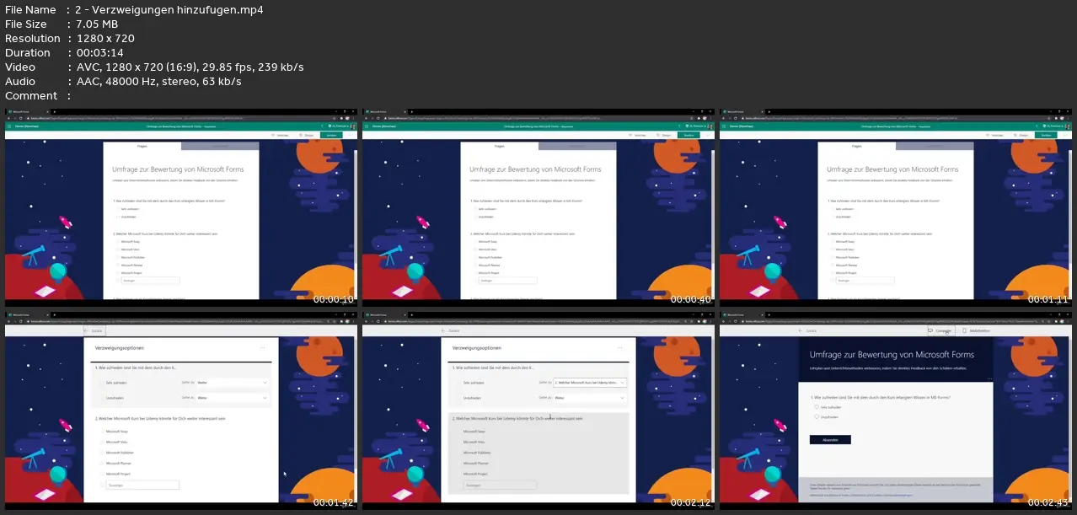Switch to Fragen tab in 00:00:40 frame

point(500,146)
